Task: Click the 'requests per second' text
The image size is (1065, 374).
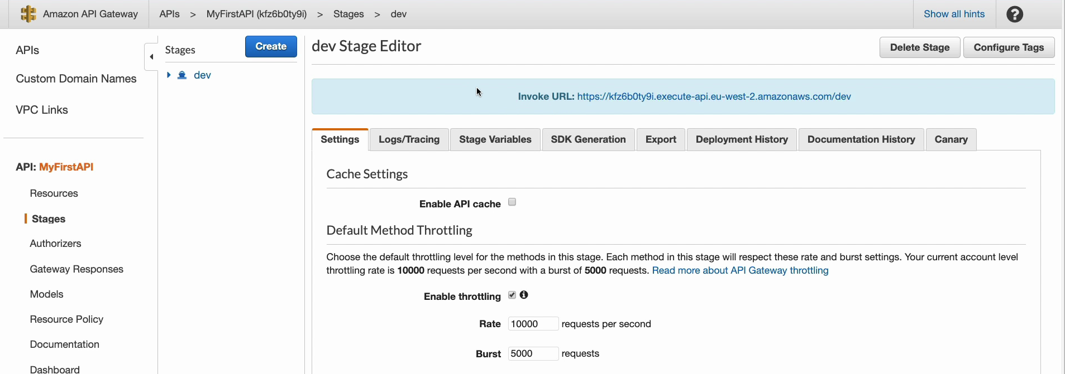Action: (606, 324)
